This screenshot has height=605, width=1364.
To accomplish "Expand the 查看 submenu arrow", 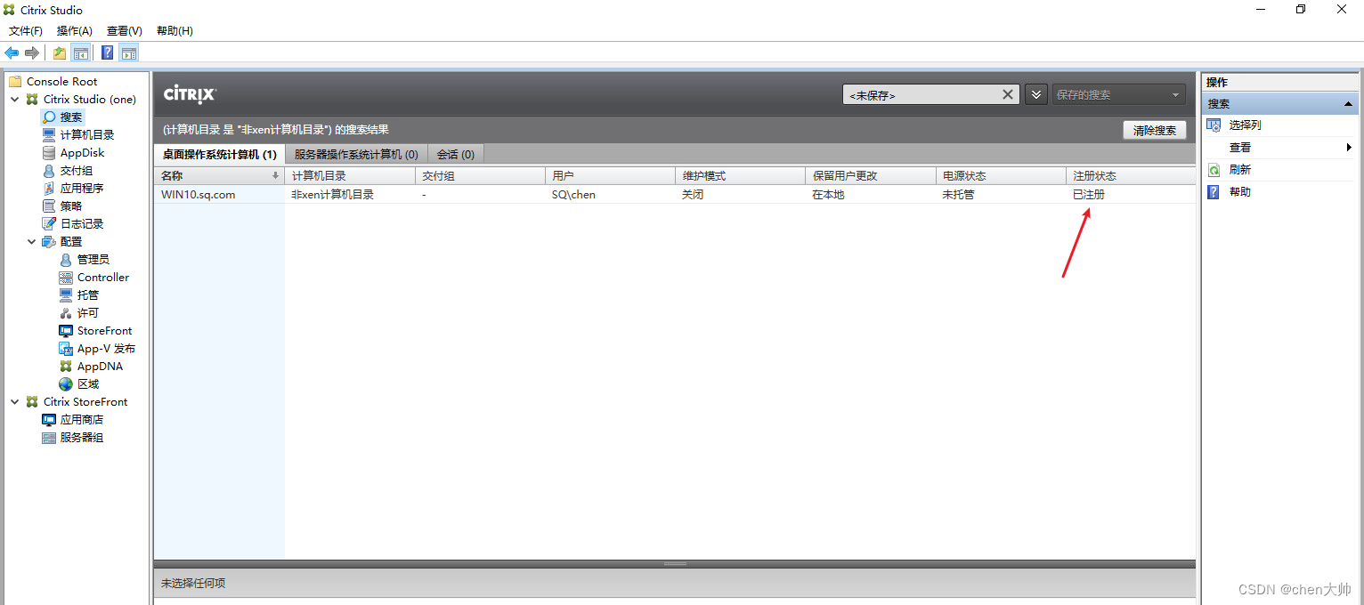I will (1349, 147).
